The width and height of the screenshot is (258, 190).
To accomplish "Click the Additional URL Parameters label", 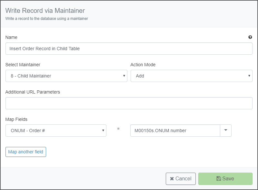I will click(33, 92).
